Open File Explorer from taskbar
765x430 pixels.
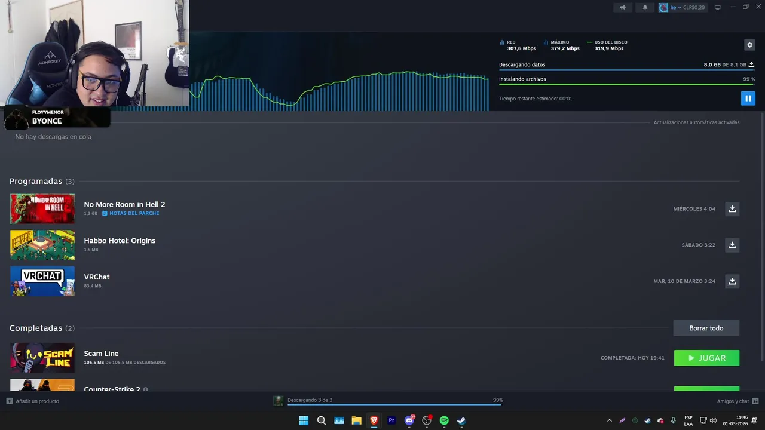tap(356, 420)
